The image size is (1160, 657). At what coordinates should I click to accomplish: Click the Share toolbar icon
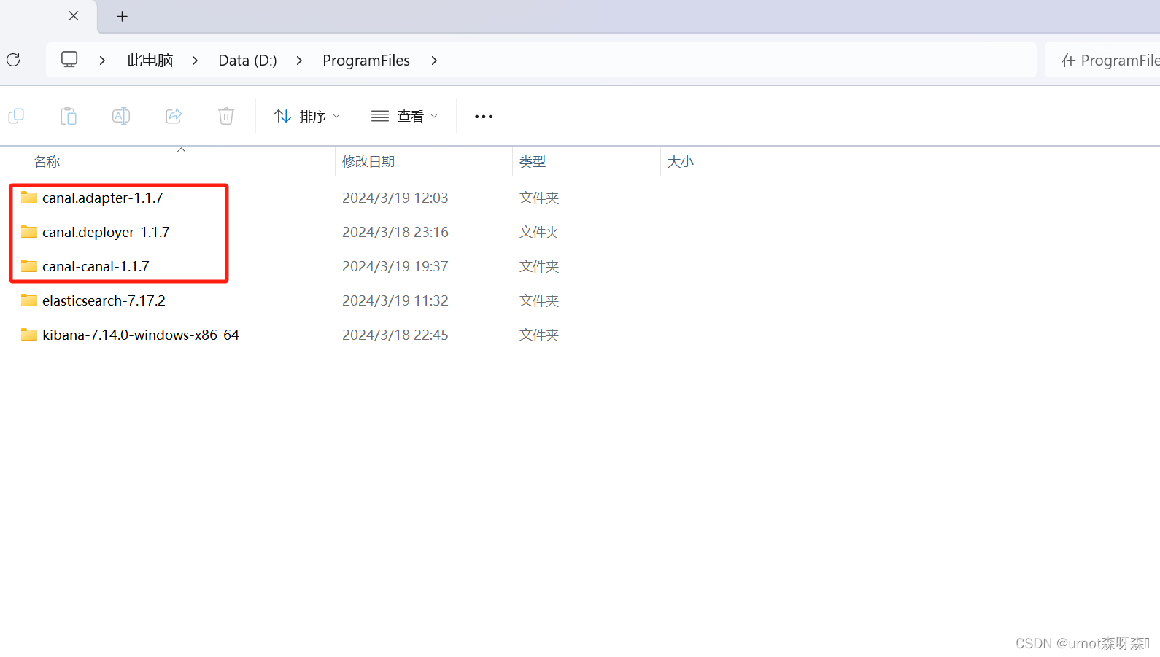(x=174, y=116)
